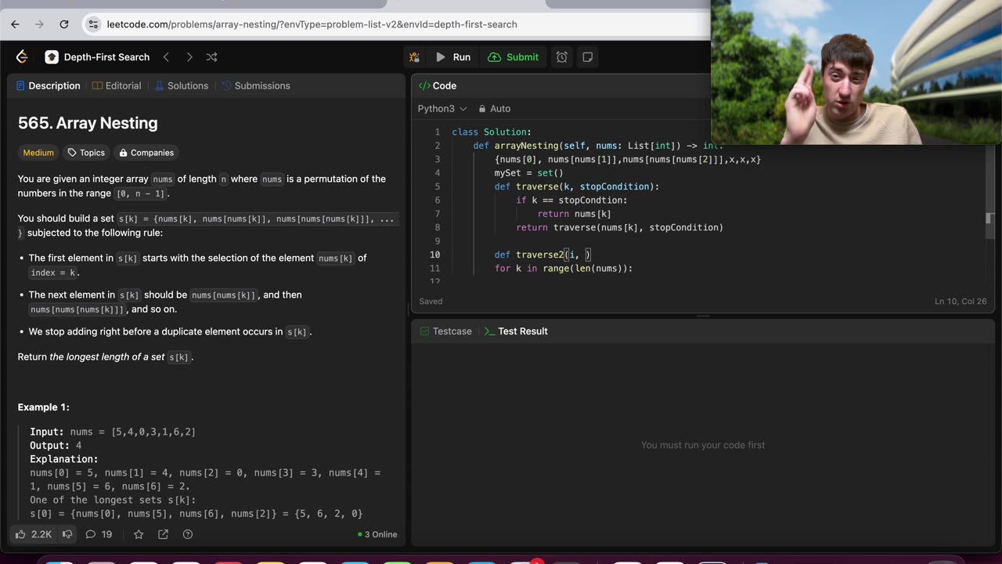Open the notes sticky icon
The width and height of the screenshot is (1002, 564).
(x=587, y=57)
